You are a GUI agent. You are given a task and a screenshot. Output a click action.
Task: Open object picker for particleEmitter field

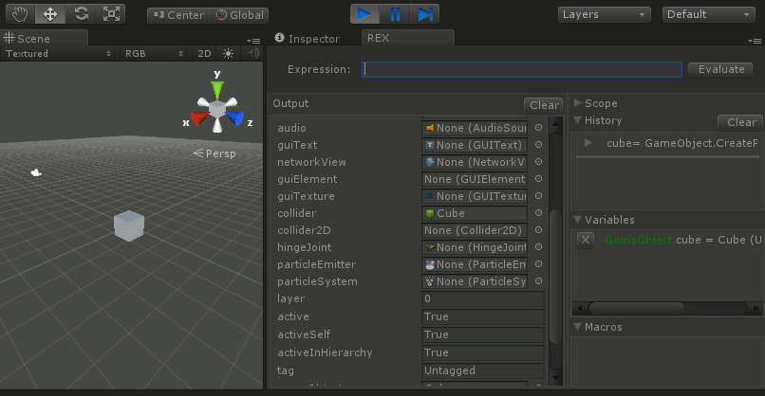click(x=538, y=264)
